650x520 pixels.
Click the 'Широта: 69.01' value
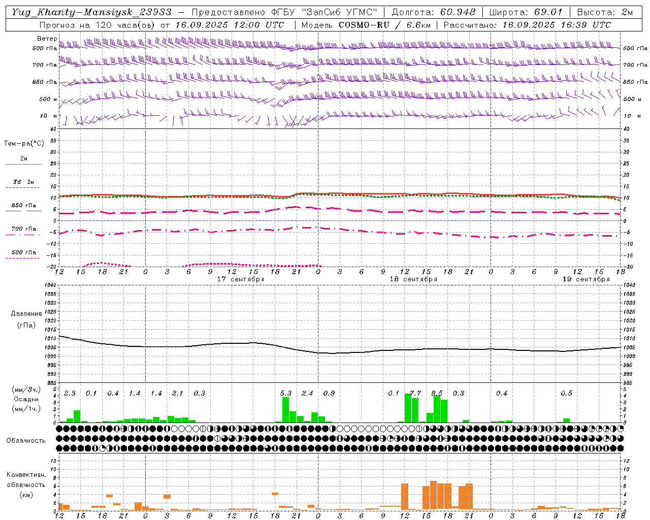526,12
